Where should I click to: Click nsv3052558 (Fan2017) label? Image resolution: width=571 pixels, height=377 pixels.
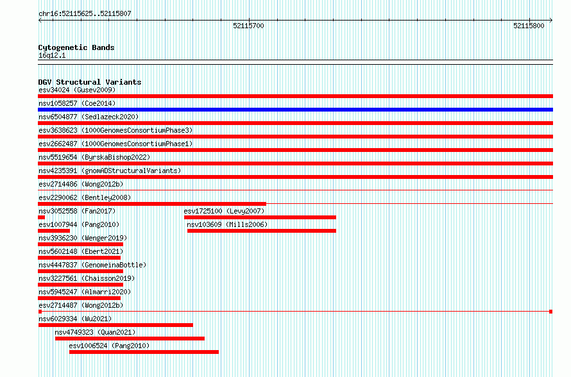click(x=77, y=211)
